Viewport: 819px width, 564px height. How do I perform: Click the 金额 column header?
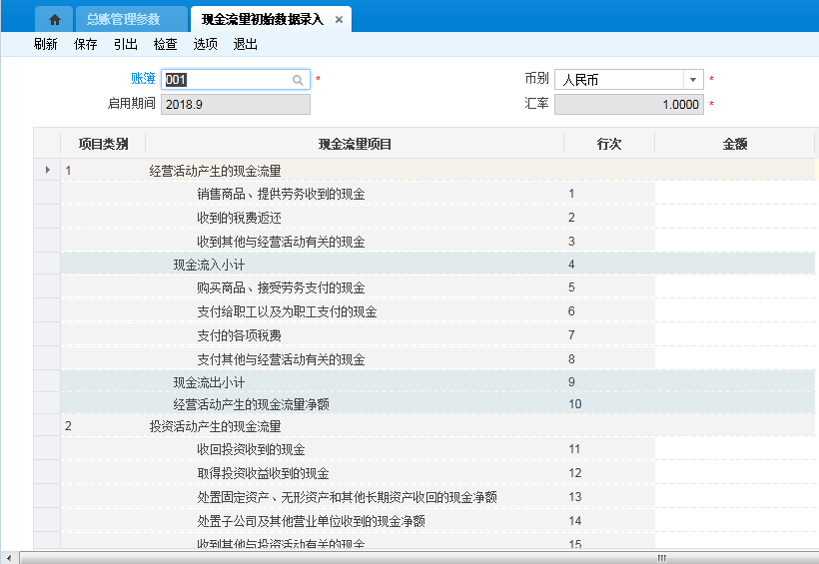pos(734,144)
